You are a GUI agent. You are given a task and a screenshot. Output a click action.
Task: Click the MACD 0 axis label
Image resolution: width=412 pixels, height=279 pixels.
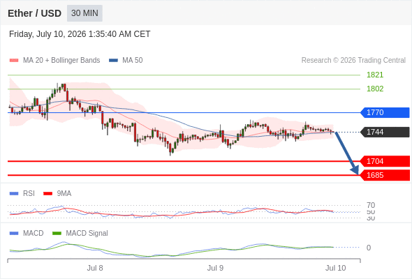(369, 248)
